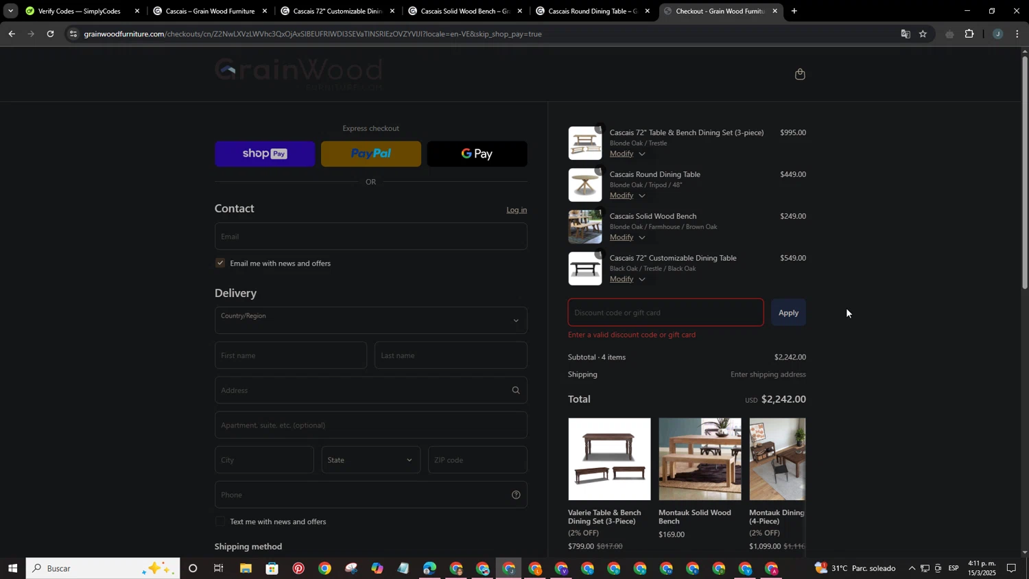The width and height of the screenshot is (1029, 579).
Task: Click the Valerie dining set thumbnail
Action: 609,459
